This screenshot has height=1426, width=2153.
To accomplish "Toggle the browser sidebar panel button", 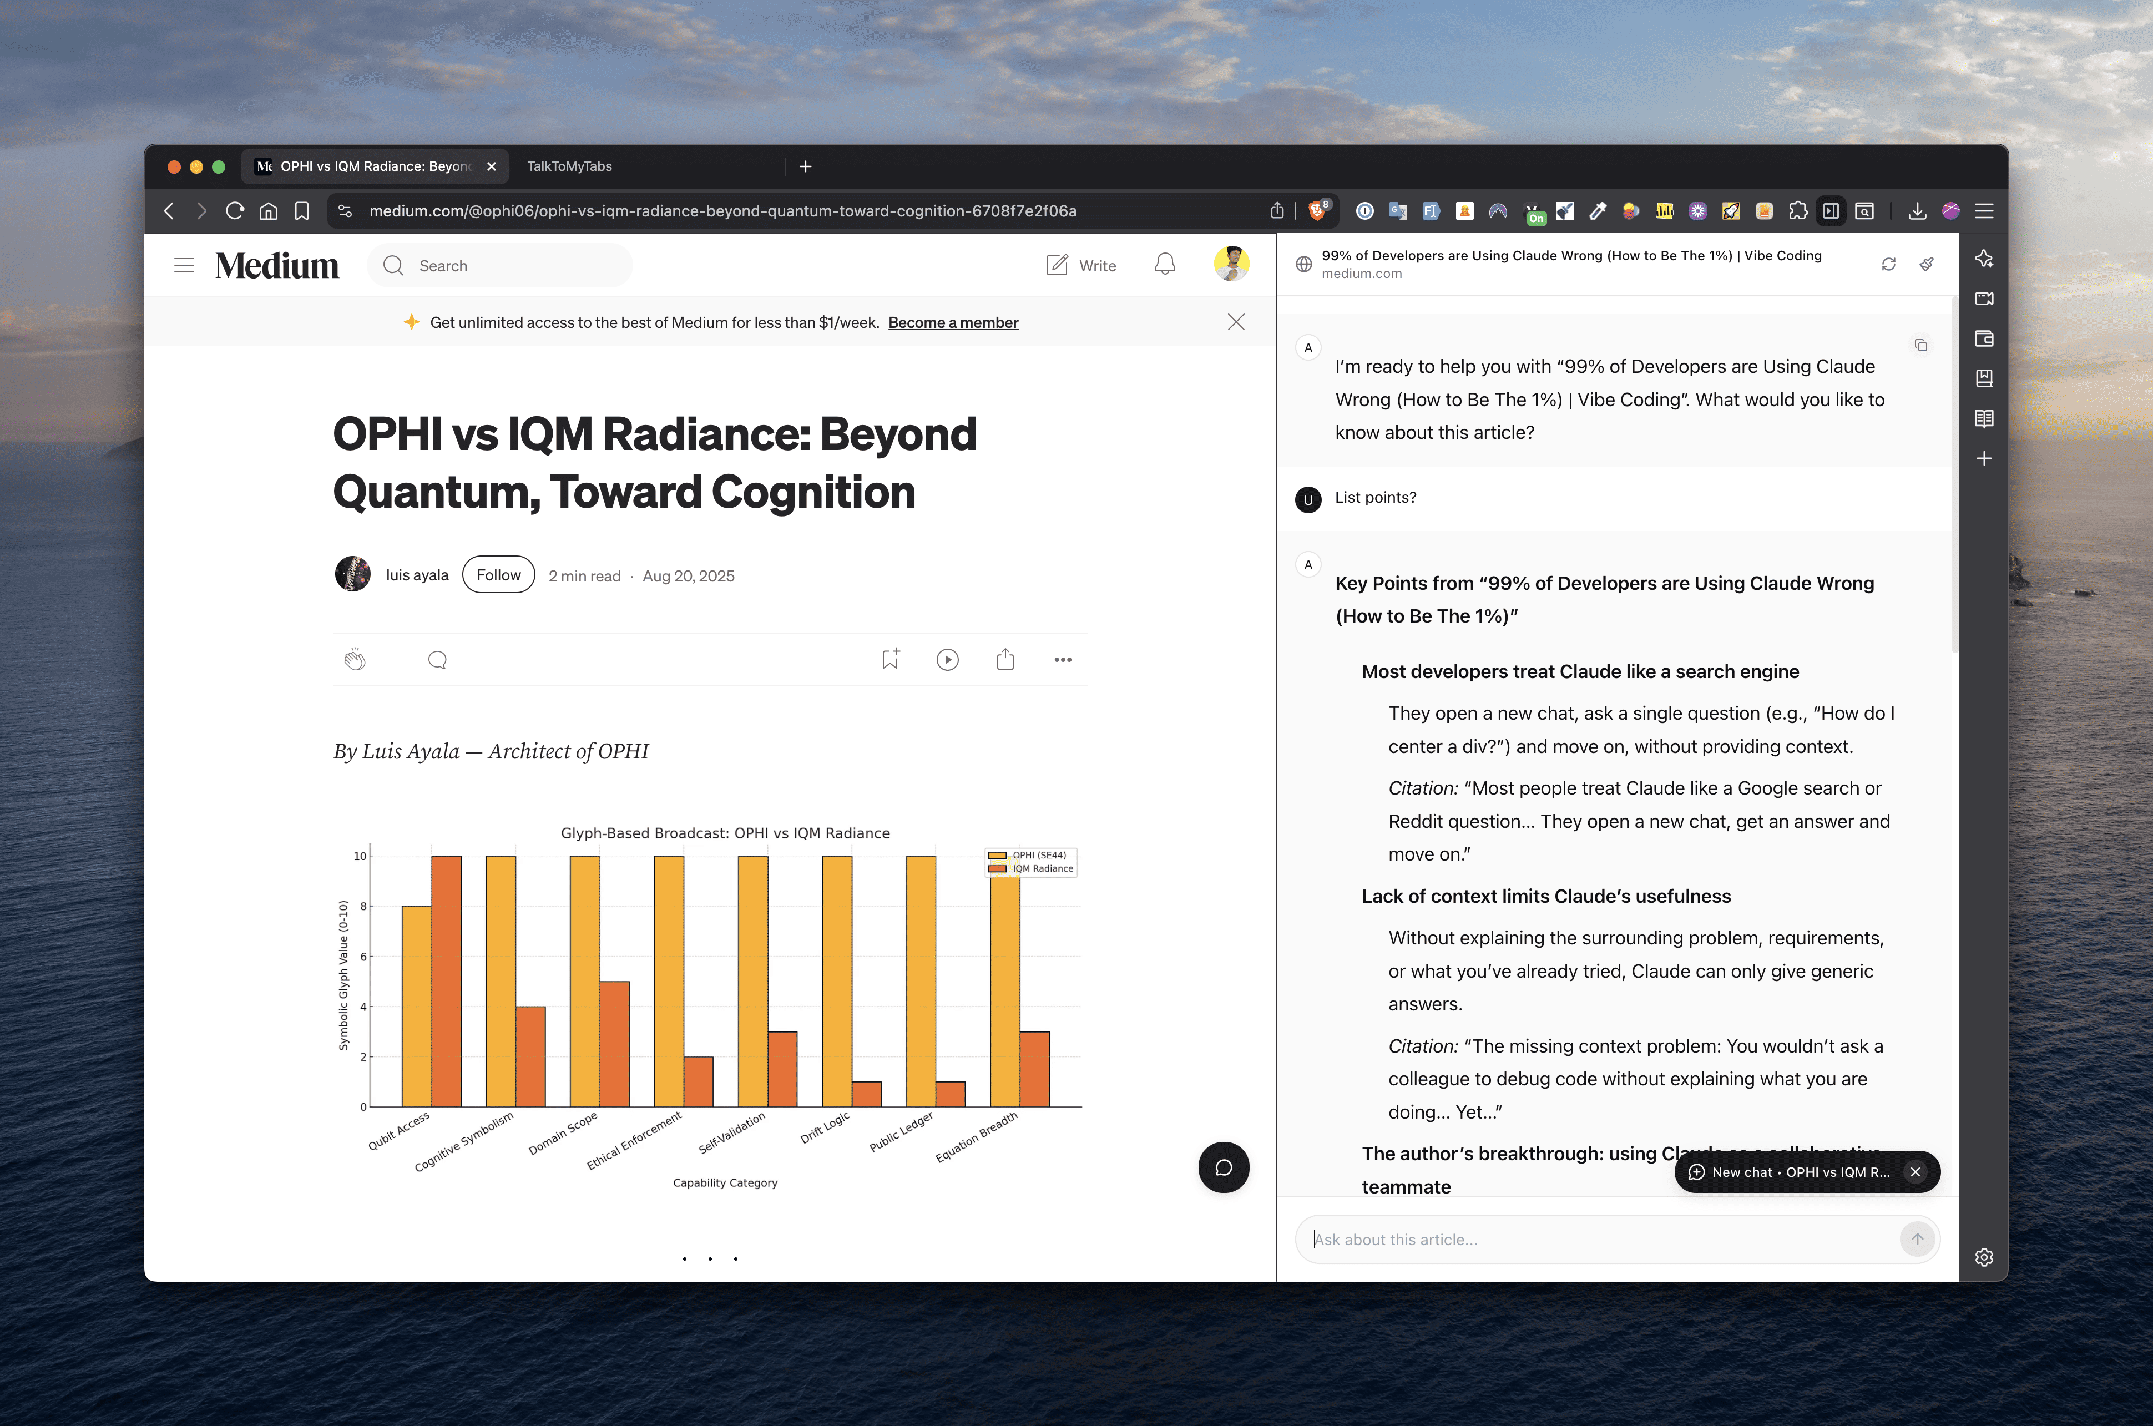I will tap(1831, 211).
